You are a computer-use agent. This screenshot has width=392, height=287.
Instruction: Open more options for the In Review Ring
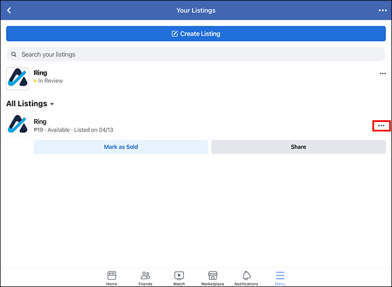coord(382,73)
